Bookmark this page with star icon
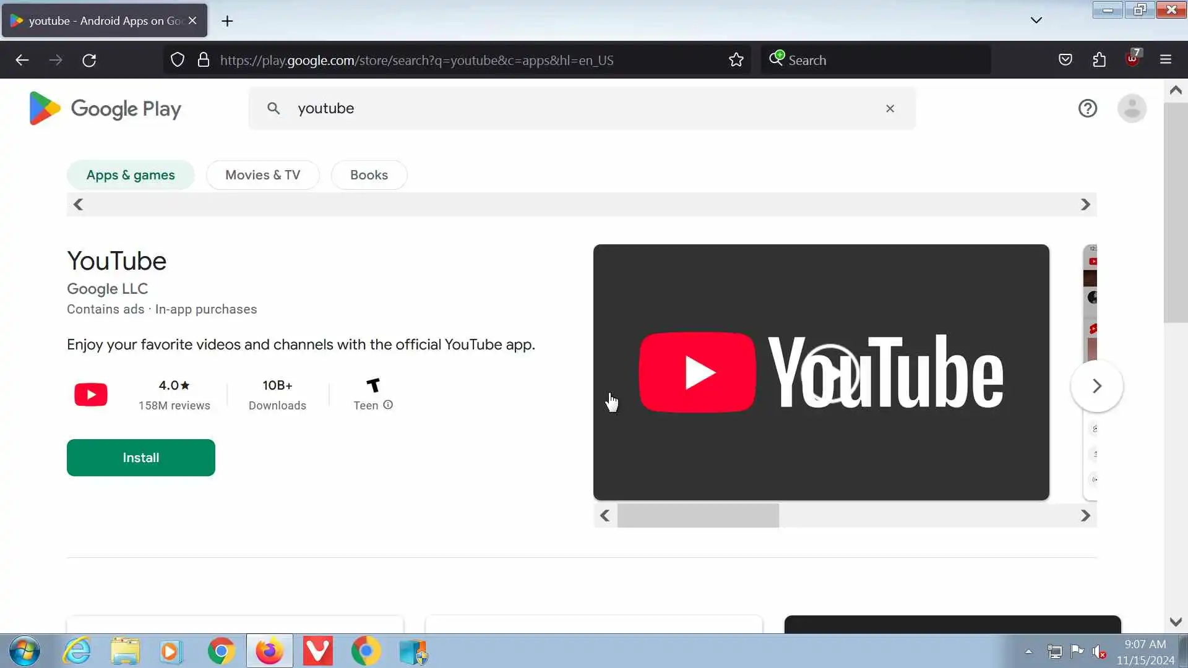1188x668 pixels. [736, 60]
